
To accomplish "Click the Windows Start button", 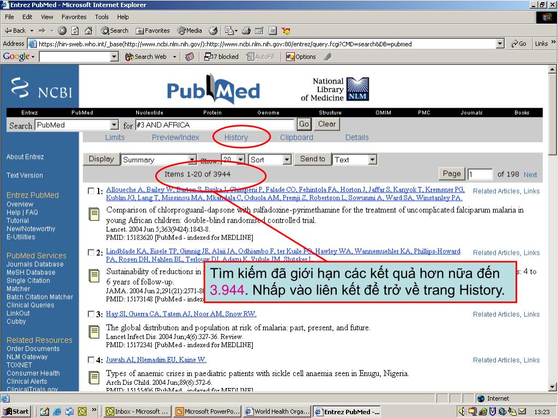I will click(16, 411).
